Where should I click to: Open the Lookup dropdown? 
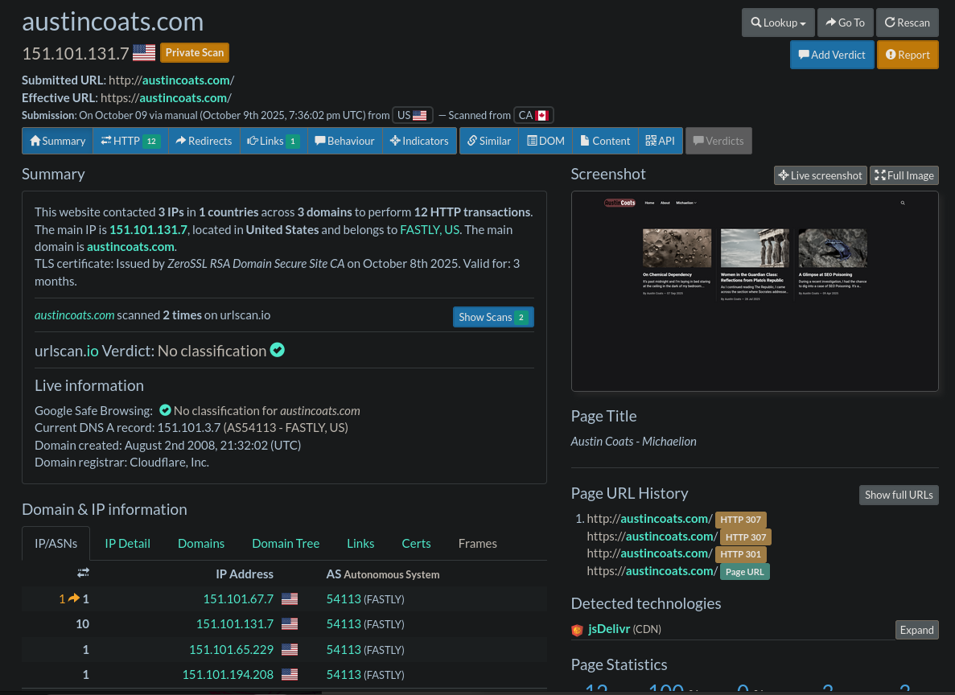tap(778, 23)
